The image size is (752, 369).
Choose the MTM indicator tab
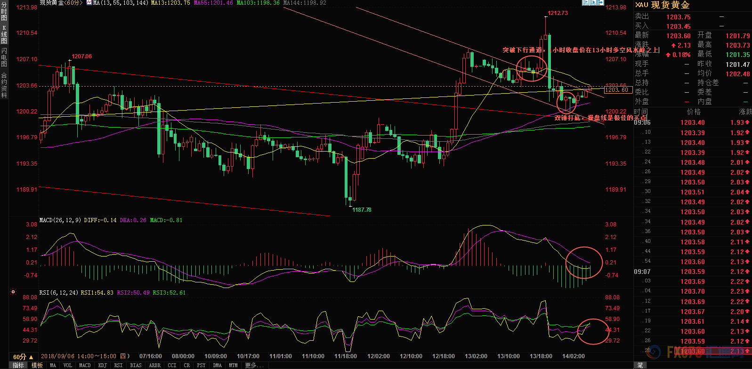pyautogui.click(x=233, y=365)
